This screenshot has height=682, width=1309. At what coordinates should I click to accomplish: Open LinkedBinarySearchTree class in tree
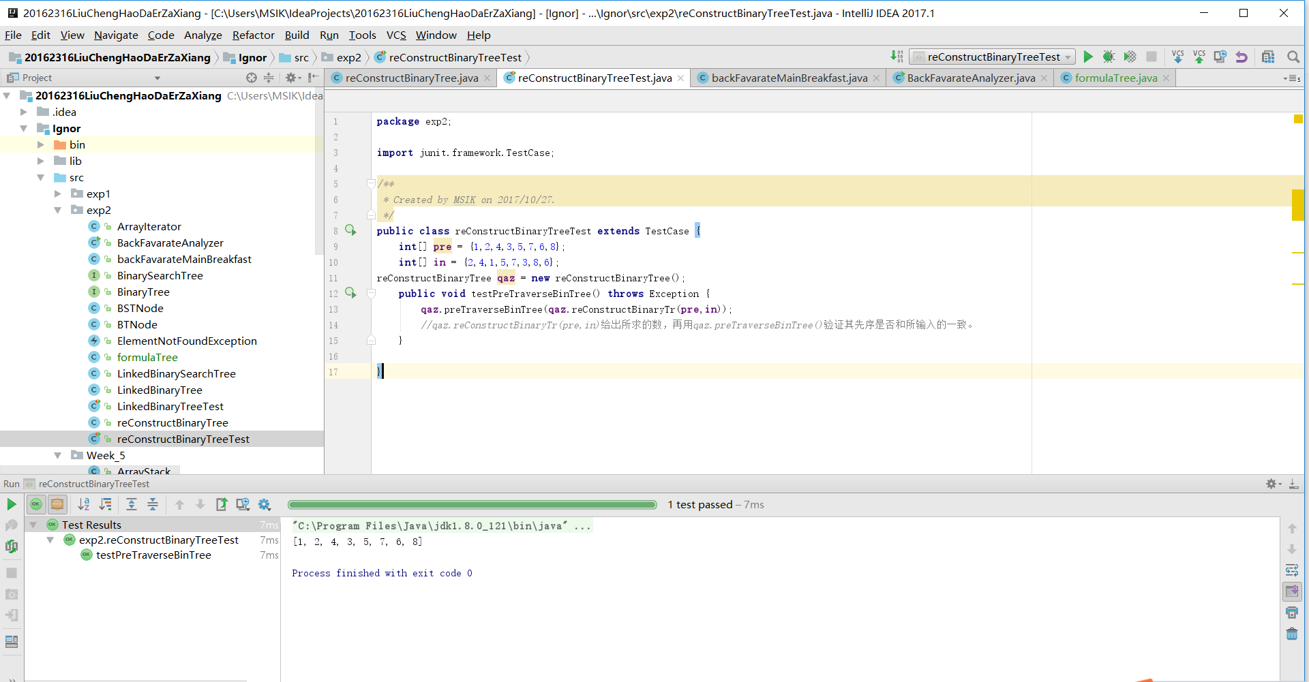point(176,373)
